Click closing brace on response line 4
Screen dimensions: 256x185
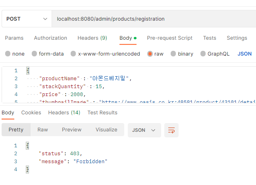pos(27,170)
